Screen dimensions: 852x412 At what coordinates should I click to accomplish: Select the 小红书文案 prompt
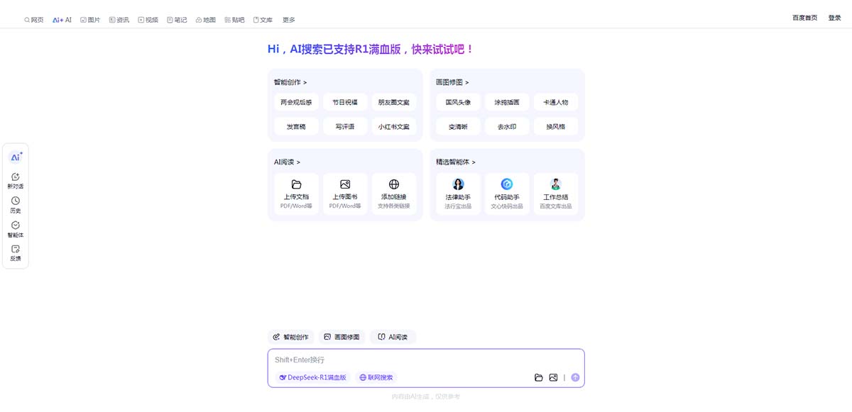pos(394,127)
